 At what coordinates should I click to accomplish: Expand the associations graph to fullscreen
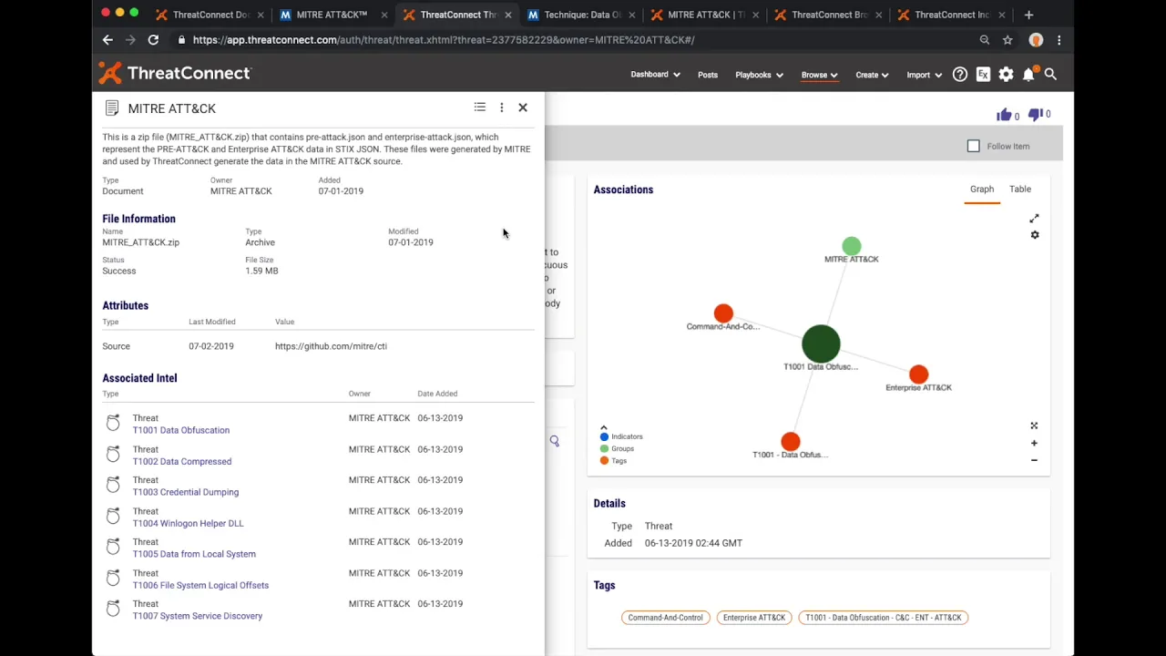pos(1034,219)
